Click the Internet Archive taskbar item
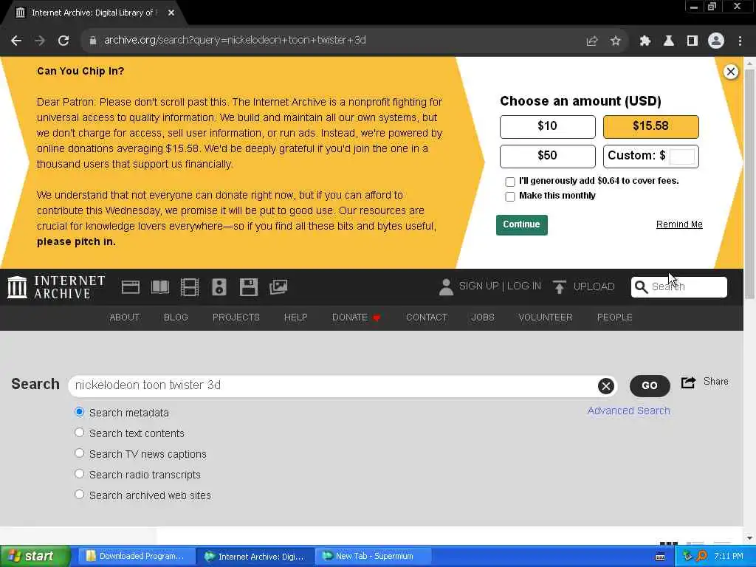Viewport: 756px width, 567px height. click(x=255, y=557)
